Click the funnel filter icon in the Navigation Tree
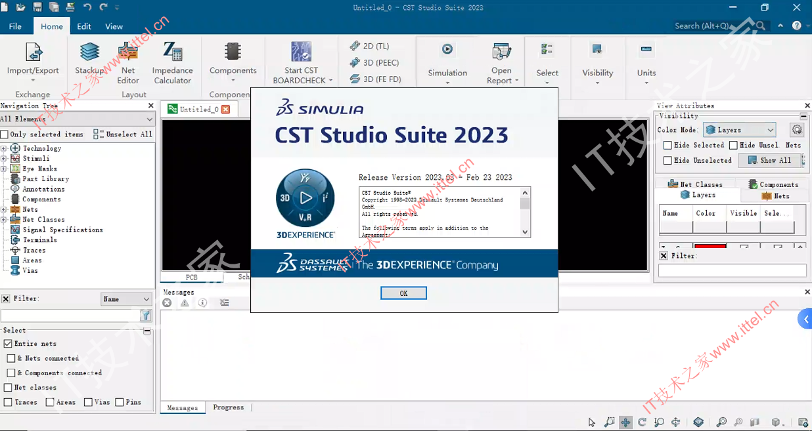Screen dimensions: 812x431 click(146, 316)
